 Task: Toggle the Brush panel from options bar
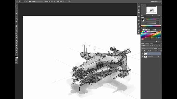click(27, 2)
